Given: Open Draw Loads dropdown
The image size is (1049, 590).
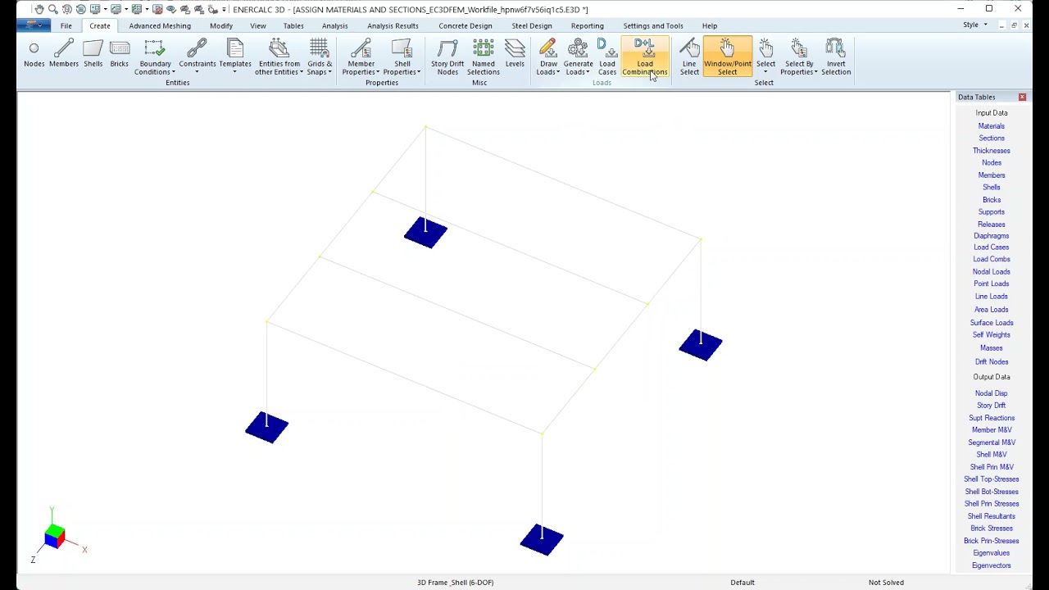Looking at the screenshot, I should click(548, 57).
